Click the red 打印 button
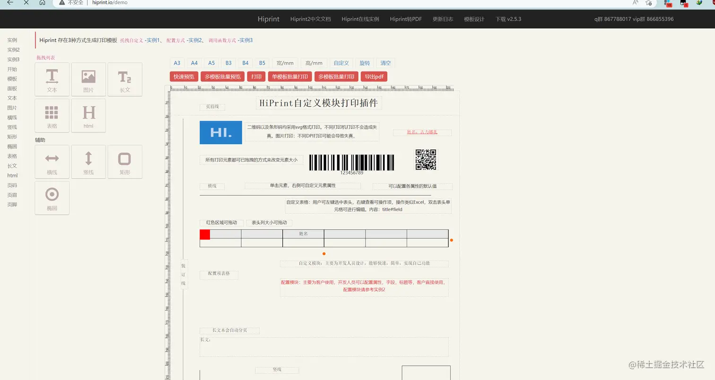715x380 pixels. tap(256, 76)
